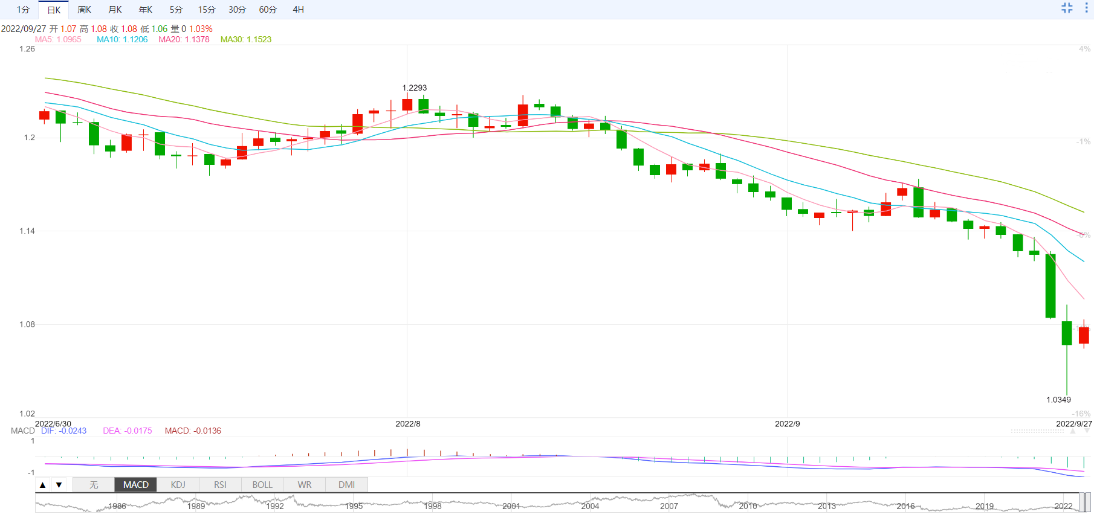Show the KDJ indicator
This screenshot has height=529, width=1094.
pyautogui.click(x=178, y=485)
